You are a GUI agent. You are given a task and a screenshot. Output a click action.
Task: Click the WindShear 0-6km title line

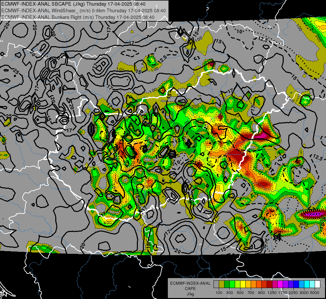tap(83, 11)
